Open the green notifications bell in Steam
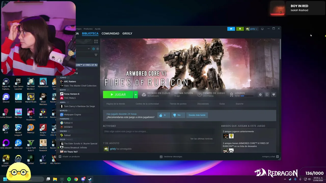The width and height of the screenshot is (326, 183). pos(240,29)
